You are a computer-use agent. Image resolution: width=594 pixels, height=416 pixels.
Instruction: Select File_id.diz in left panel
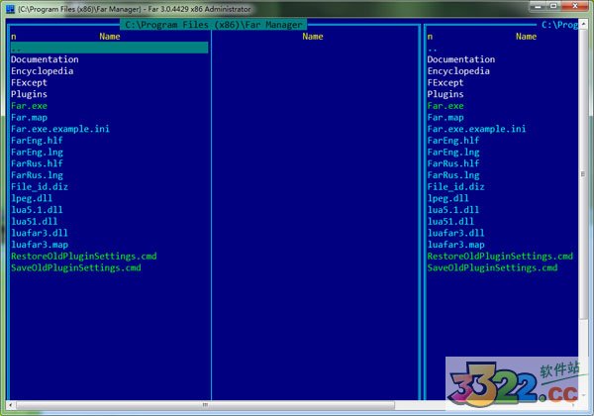pyautogui.click(x=40, y=187)
